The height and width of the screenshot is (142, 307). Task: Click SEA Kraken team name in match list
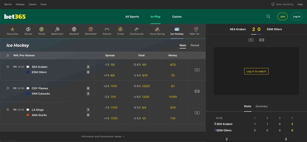[39, 67]
